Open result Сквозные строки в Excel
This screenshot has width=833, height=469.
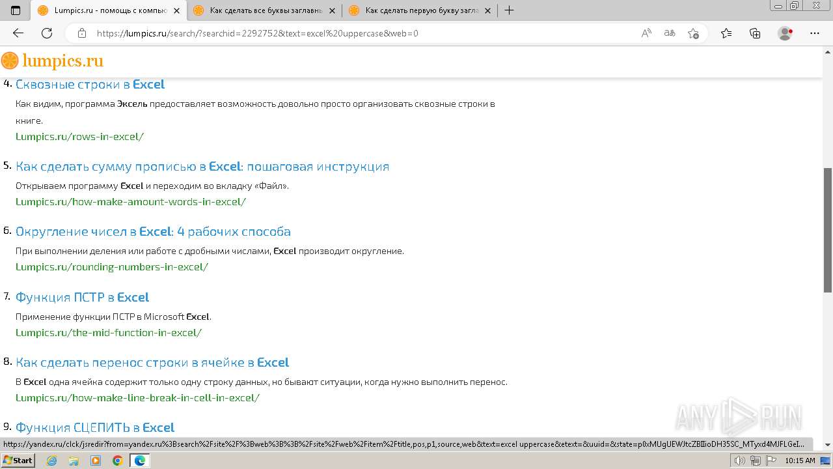coord(90,84)
